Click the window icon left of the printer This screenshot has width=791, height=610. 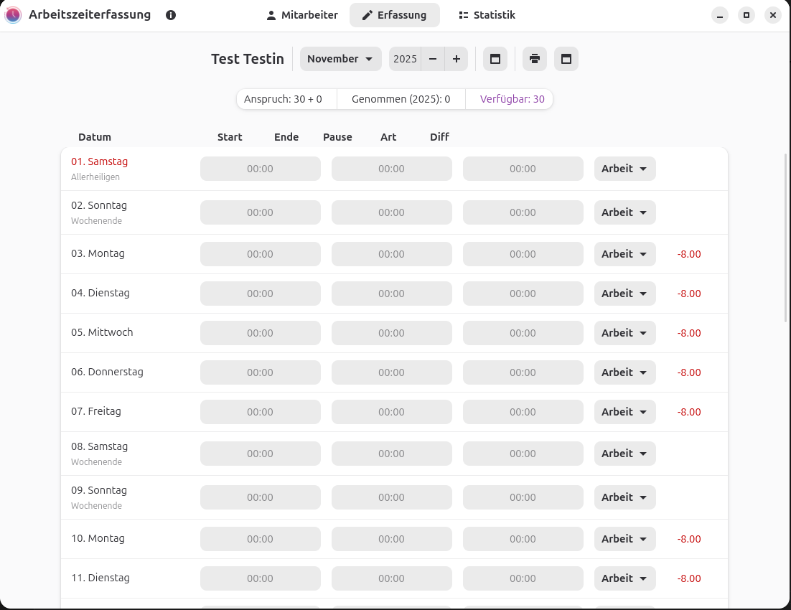point(495,59)
